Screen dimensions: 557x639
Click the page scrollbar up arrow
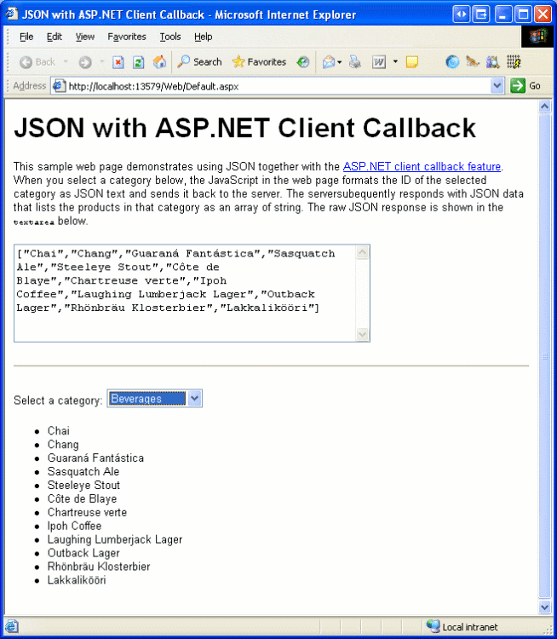click(x=545, y=106)
